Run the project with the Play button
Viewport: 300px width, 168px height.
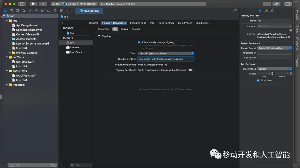pos(33,4)
